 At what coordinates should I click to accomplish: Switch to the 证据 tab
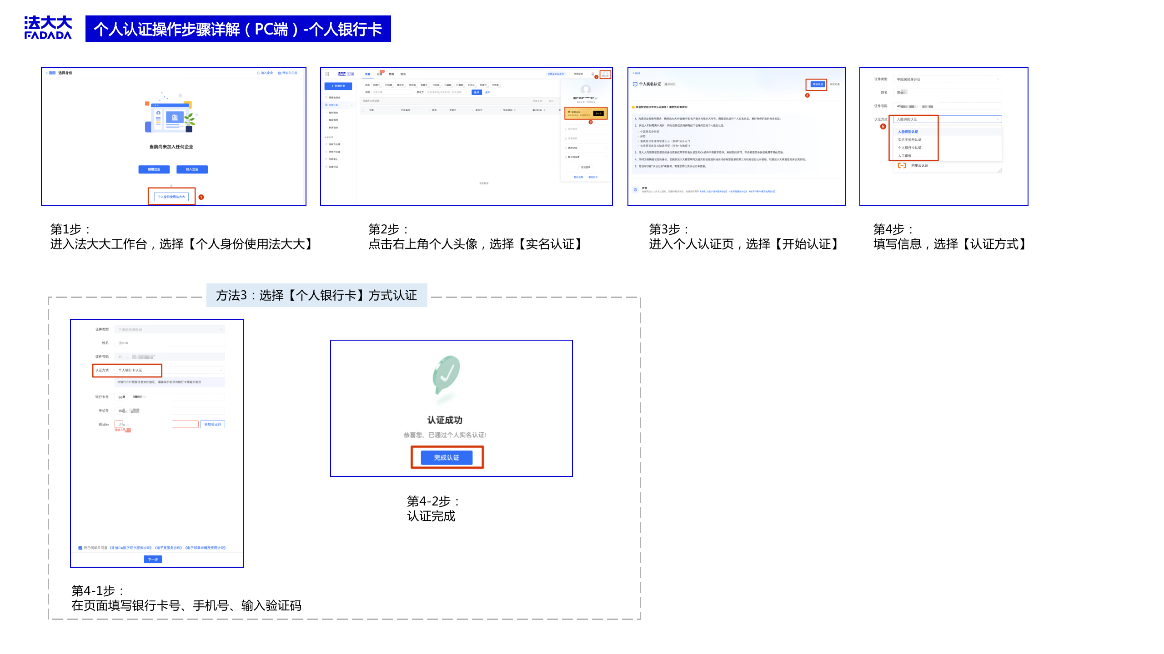pos(380,74)
